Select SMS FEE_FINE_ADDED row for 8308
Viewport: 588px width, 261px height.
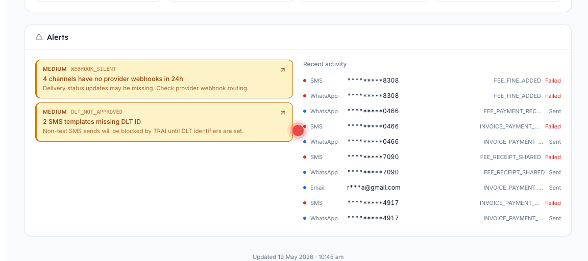coord(432,81)
